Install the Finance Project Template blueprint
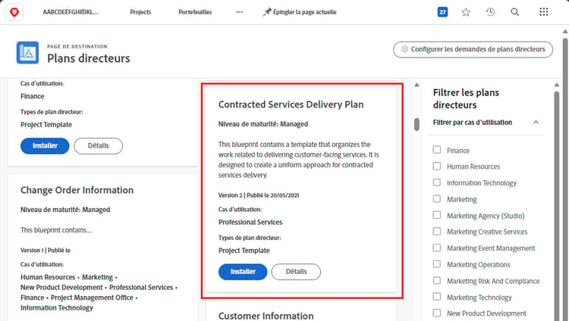569x321 pixels. pyautogui.click(x=45, y=145)
